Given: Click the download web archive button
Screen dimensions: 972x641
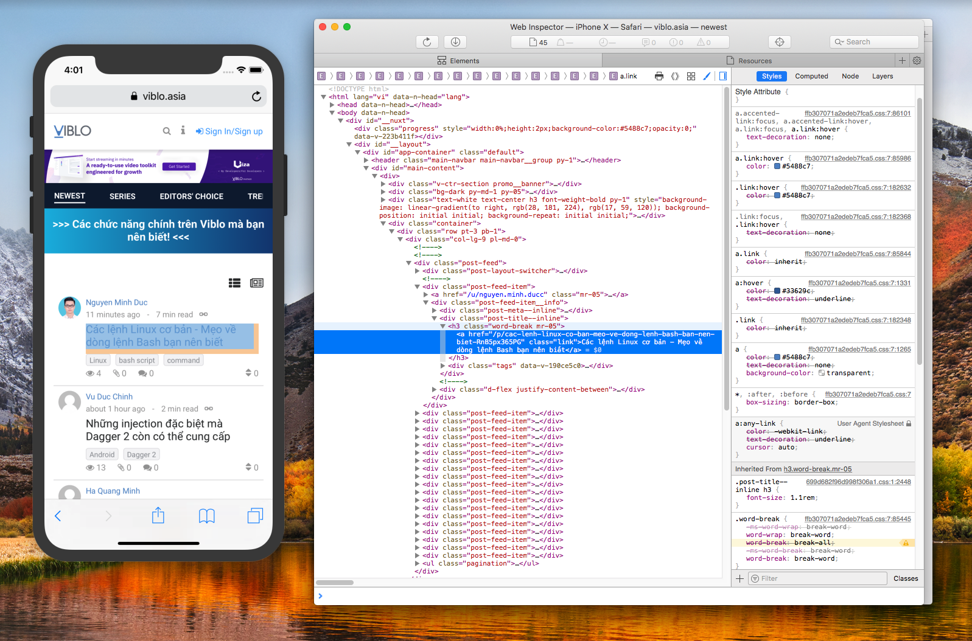Looking at the screenshot, I should (455, 42).
